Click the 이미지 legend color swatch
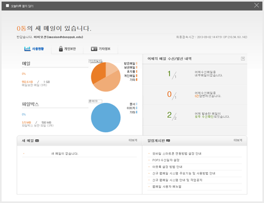The width and height of the screenshot is (264, 203). tap(137, 108)
